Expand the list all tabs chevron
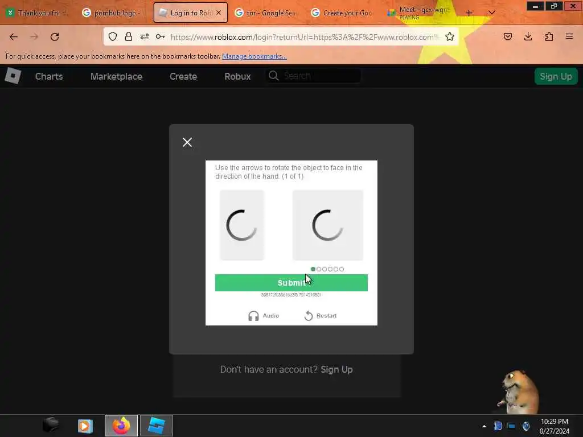This screenshot has height=437, width=583. 491,13
